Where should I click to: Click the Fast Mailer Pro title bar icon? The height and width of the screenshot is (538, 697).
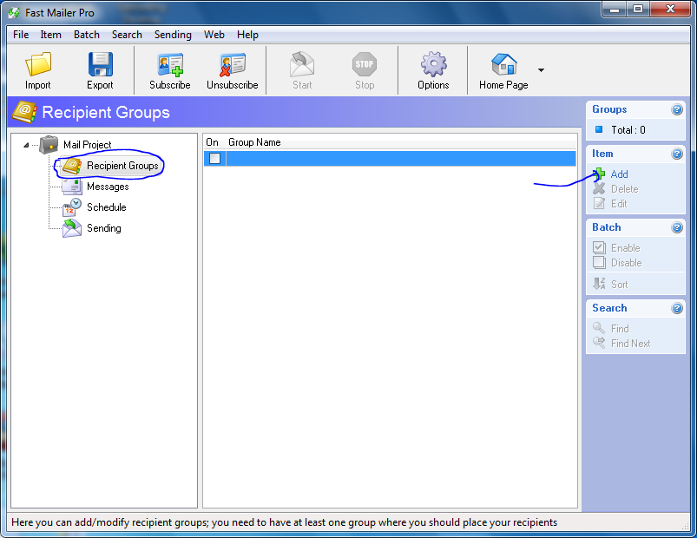point(14,12)
